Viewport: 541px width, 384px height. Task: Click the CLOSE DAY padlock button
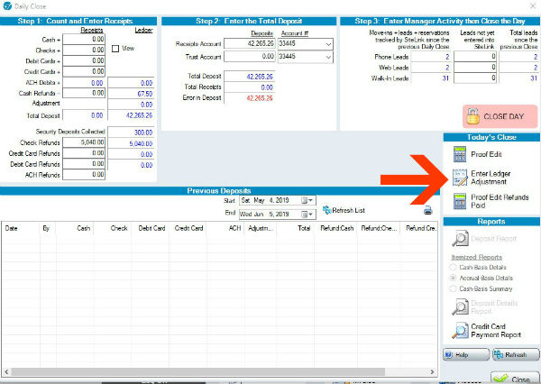(x=500, y=116)
